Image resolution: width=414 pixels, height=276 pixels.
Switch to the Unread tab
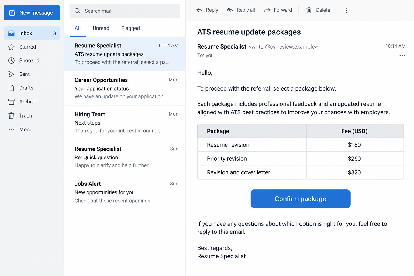pyautogui.click(x=101, y=28)
